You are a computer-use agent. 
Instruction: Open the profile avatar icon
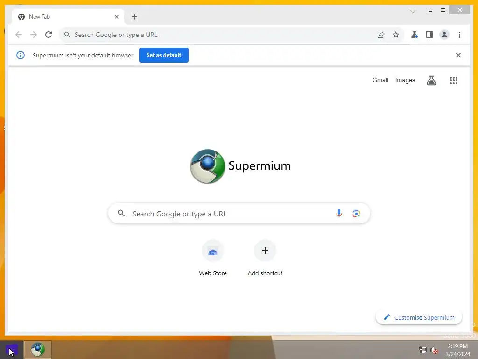[444, 35]
